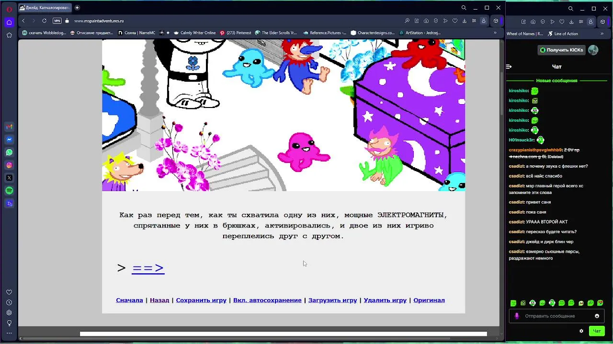Toggle Вкл. автосохранение link

click(x=267, y=300)
